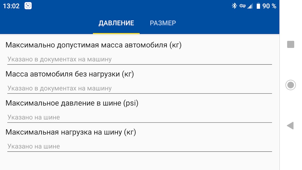302x170 pixels.
Task: Focus the maximum allowed vehicle mass field
Action: pyautogui.click(x=139, y=59)
